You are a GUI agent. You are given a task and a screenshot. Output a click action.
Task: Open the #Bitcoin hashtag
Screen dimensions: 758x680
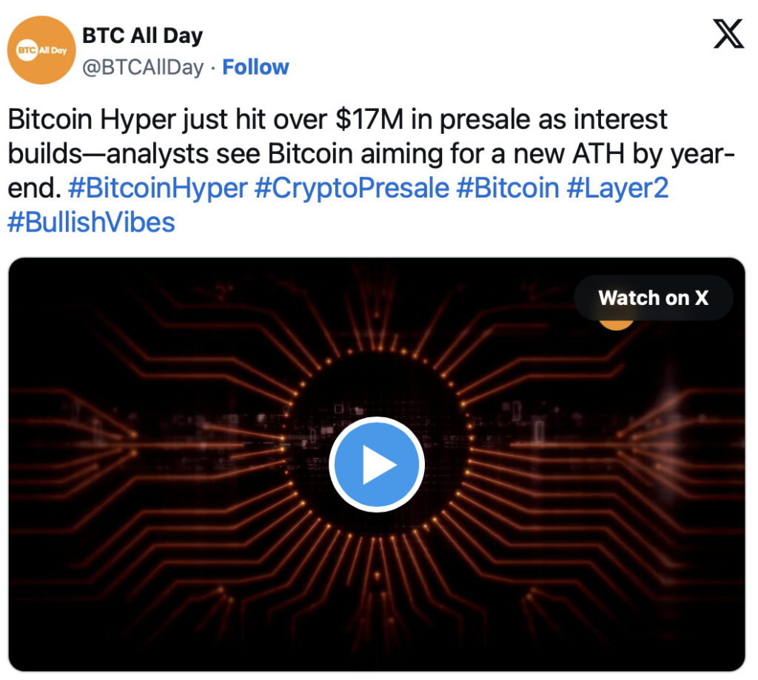coord(508,188)
